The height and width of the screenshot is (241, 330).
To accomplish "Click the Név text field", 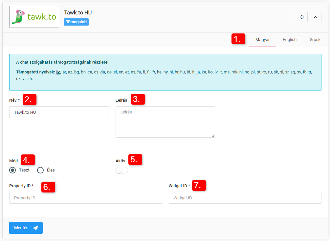I will pos(59,112).
